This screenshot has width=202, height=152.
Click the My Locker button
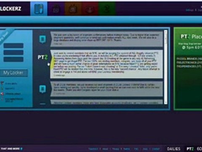click(x=13, y=73)
